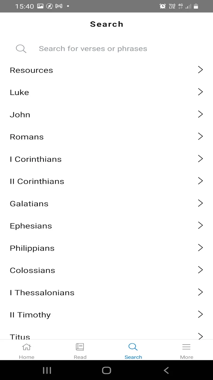Image resolution: width=213 pixels, height=380 pixels.
Task: Open Philippians from the list
Action: 32,248
